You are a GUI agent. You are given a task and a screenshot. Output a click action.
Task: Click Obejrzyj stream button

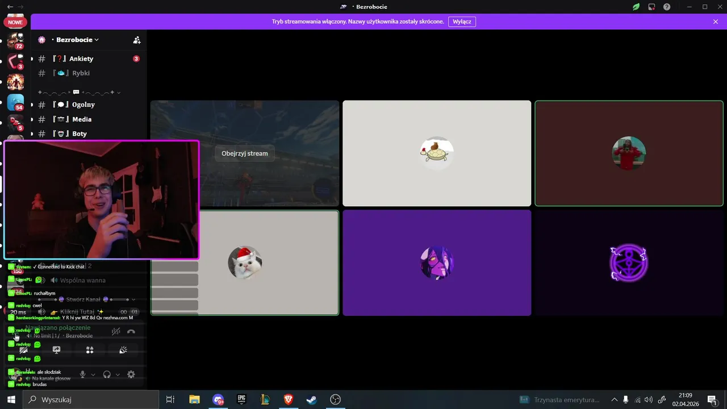click(x=245, y=153)
